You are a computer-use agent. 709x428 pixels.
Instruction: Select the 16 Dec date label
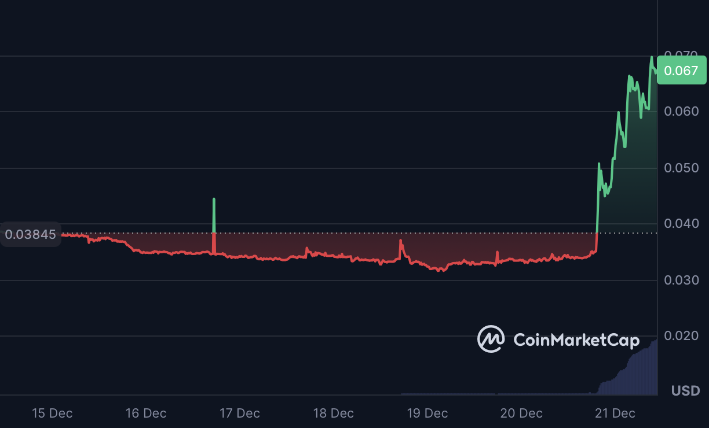146,413
